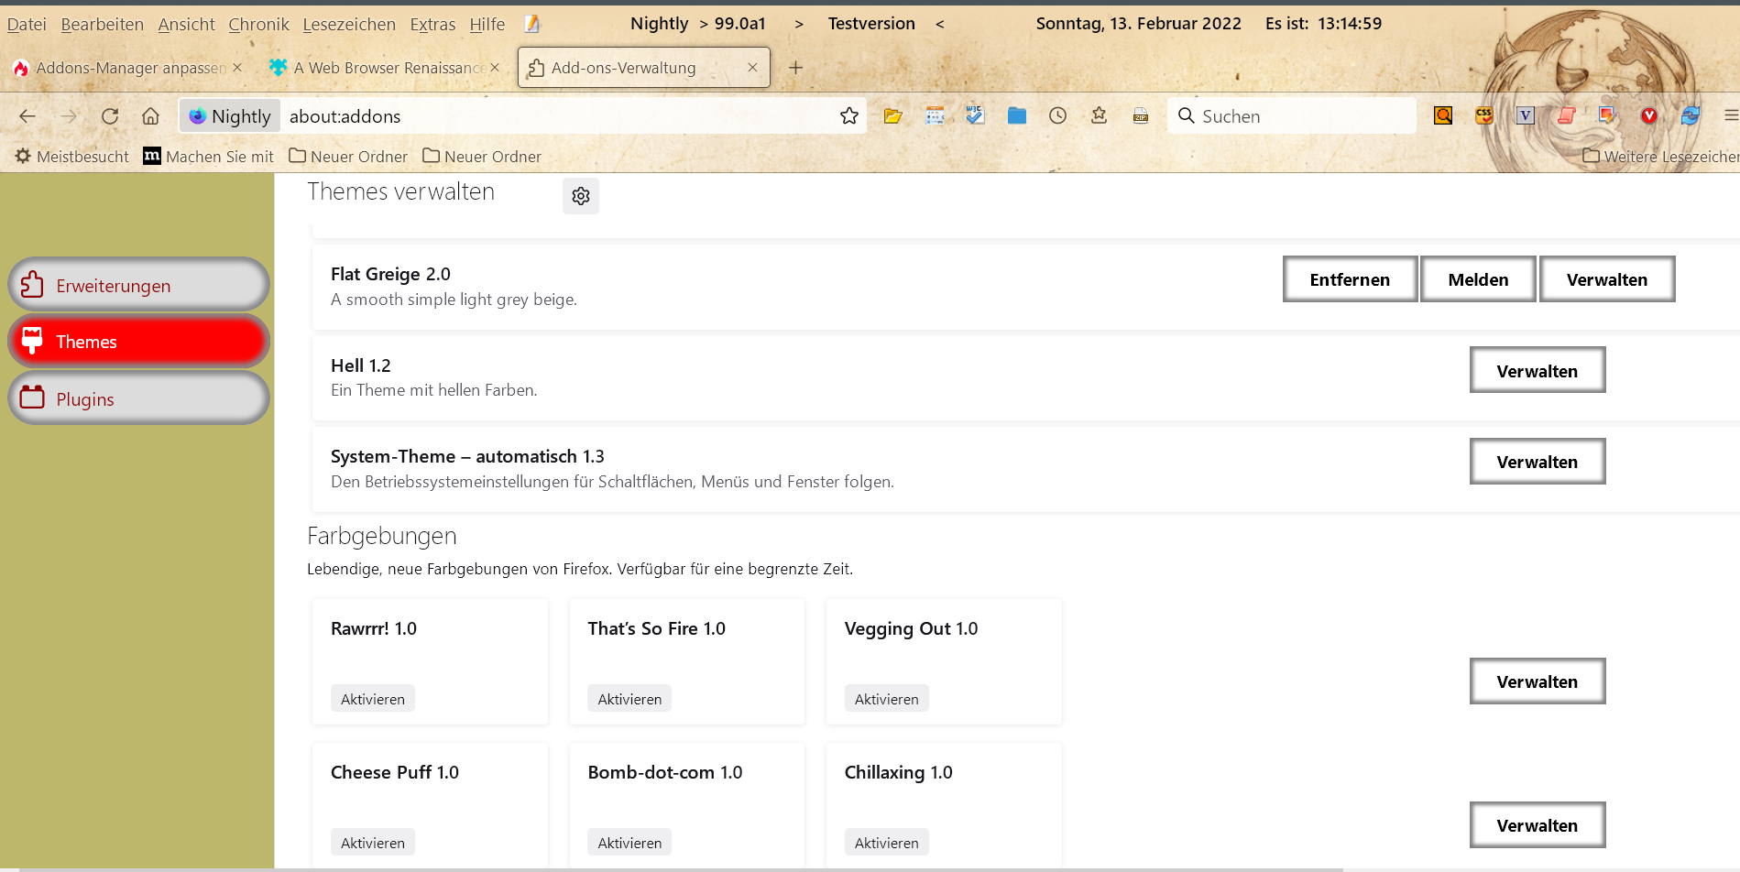Switch to Addons-Manager anpassen tab
Image resolution: width=1740 pixels, height=872 pixels.
pyautogui.click(x=128, y=68)
